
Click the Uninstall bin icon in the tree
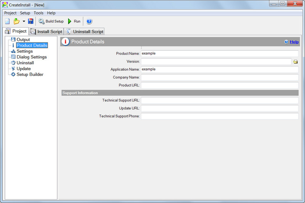tap(13, 63)
